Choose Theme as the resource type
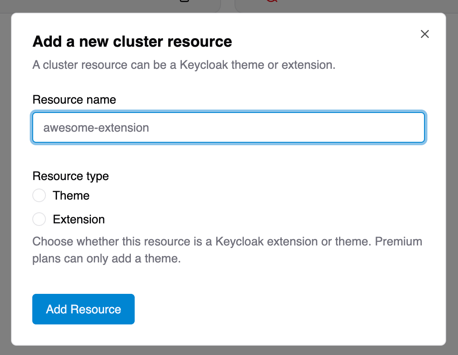458x355 pixels. 39,195
